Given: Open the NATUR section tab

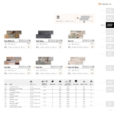Looking at the screenshot, I should [110, 11].
